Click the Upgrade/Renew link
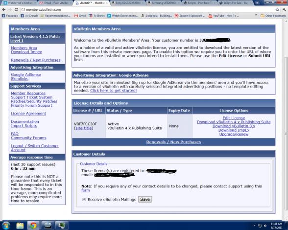The image size is (288, 230). click(234, 134)
